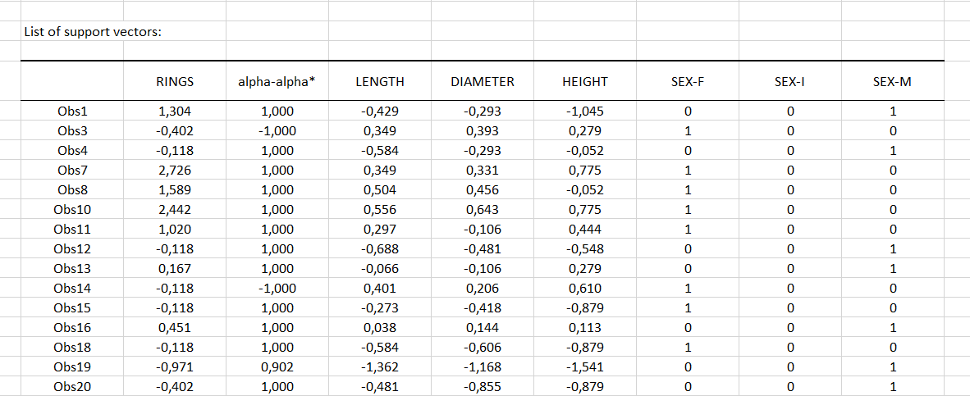
Task: Select the SEX-M column header
Action: [x=893, y=81]
